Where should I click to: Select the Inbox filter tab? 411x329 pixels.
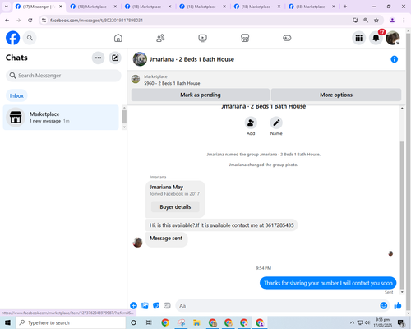(16, 95)
